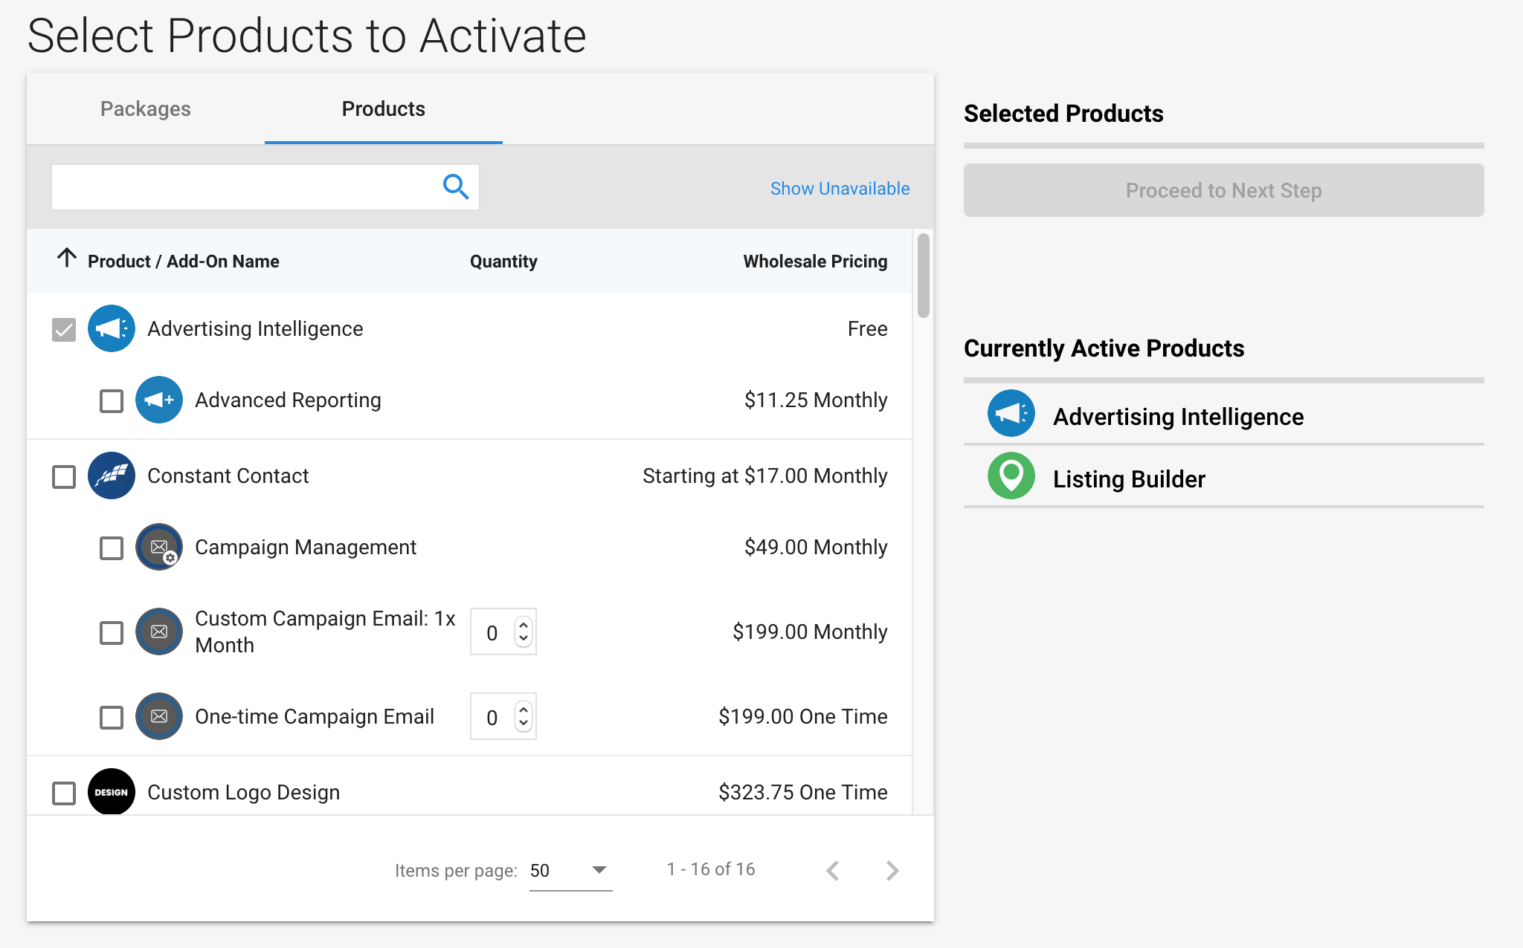Click the Custom Campaign Email envelope icon
Screen dimensions: 1523x948
coord(159,632)
